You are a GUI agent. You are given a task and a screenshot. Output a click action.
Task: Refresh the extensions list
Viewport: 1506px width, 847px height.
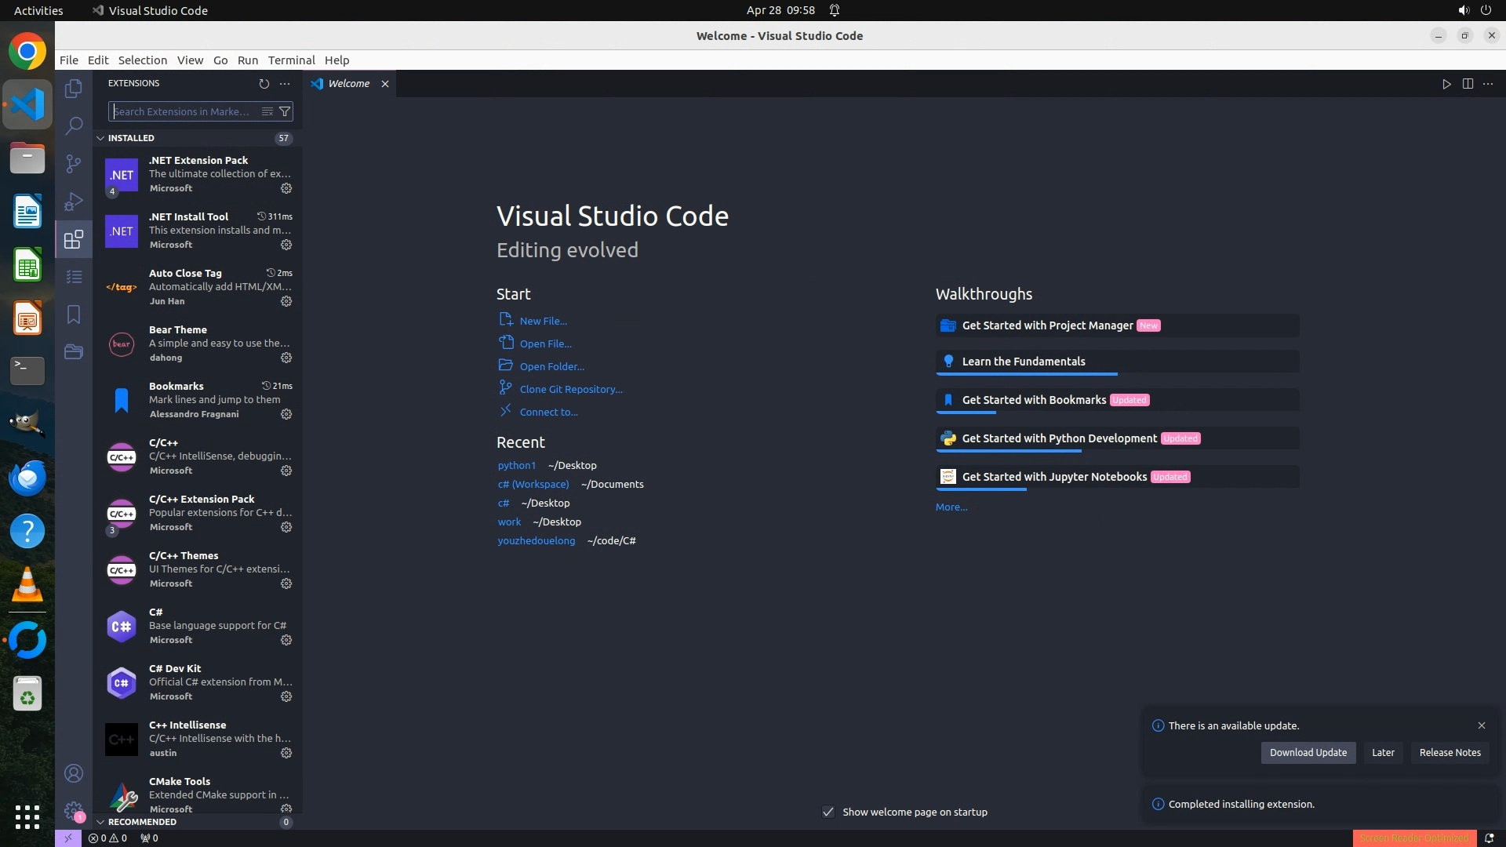[x=264, y=83]
